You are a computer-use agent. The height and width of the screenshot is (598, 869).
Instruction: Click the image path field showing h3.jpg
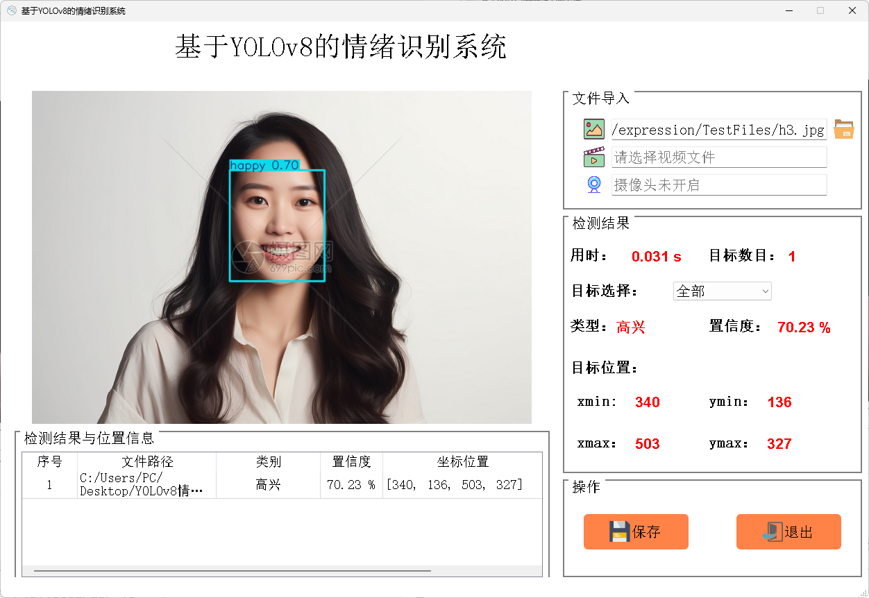coord(718,129)
